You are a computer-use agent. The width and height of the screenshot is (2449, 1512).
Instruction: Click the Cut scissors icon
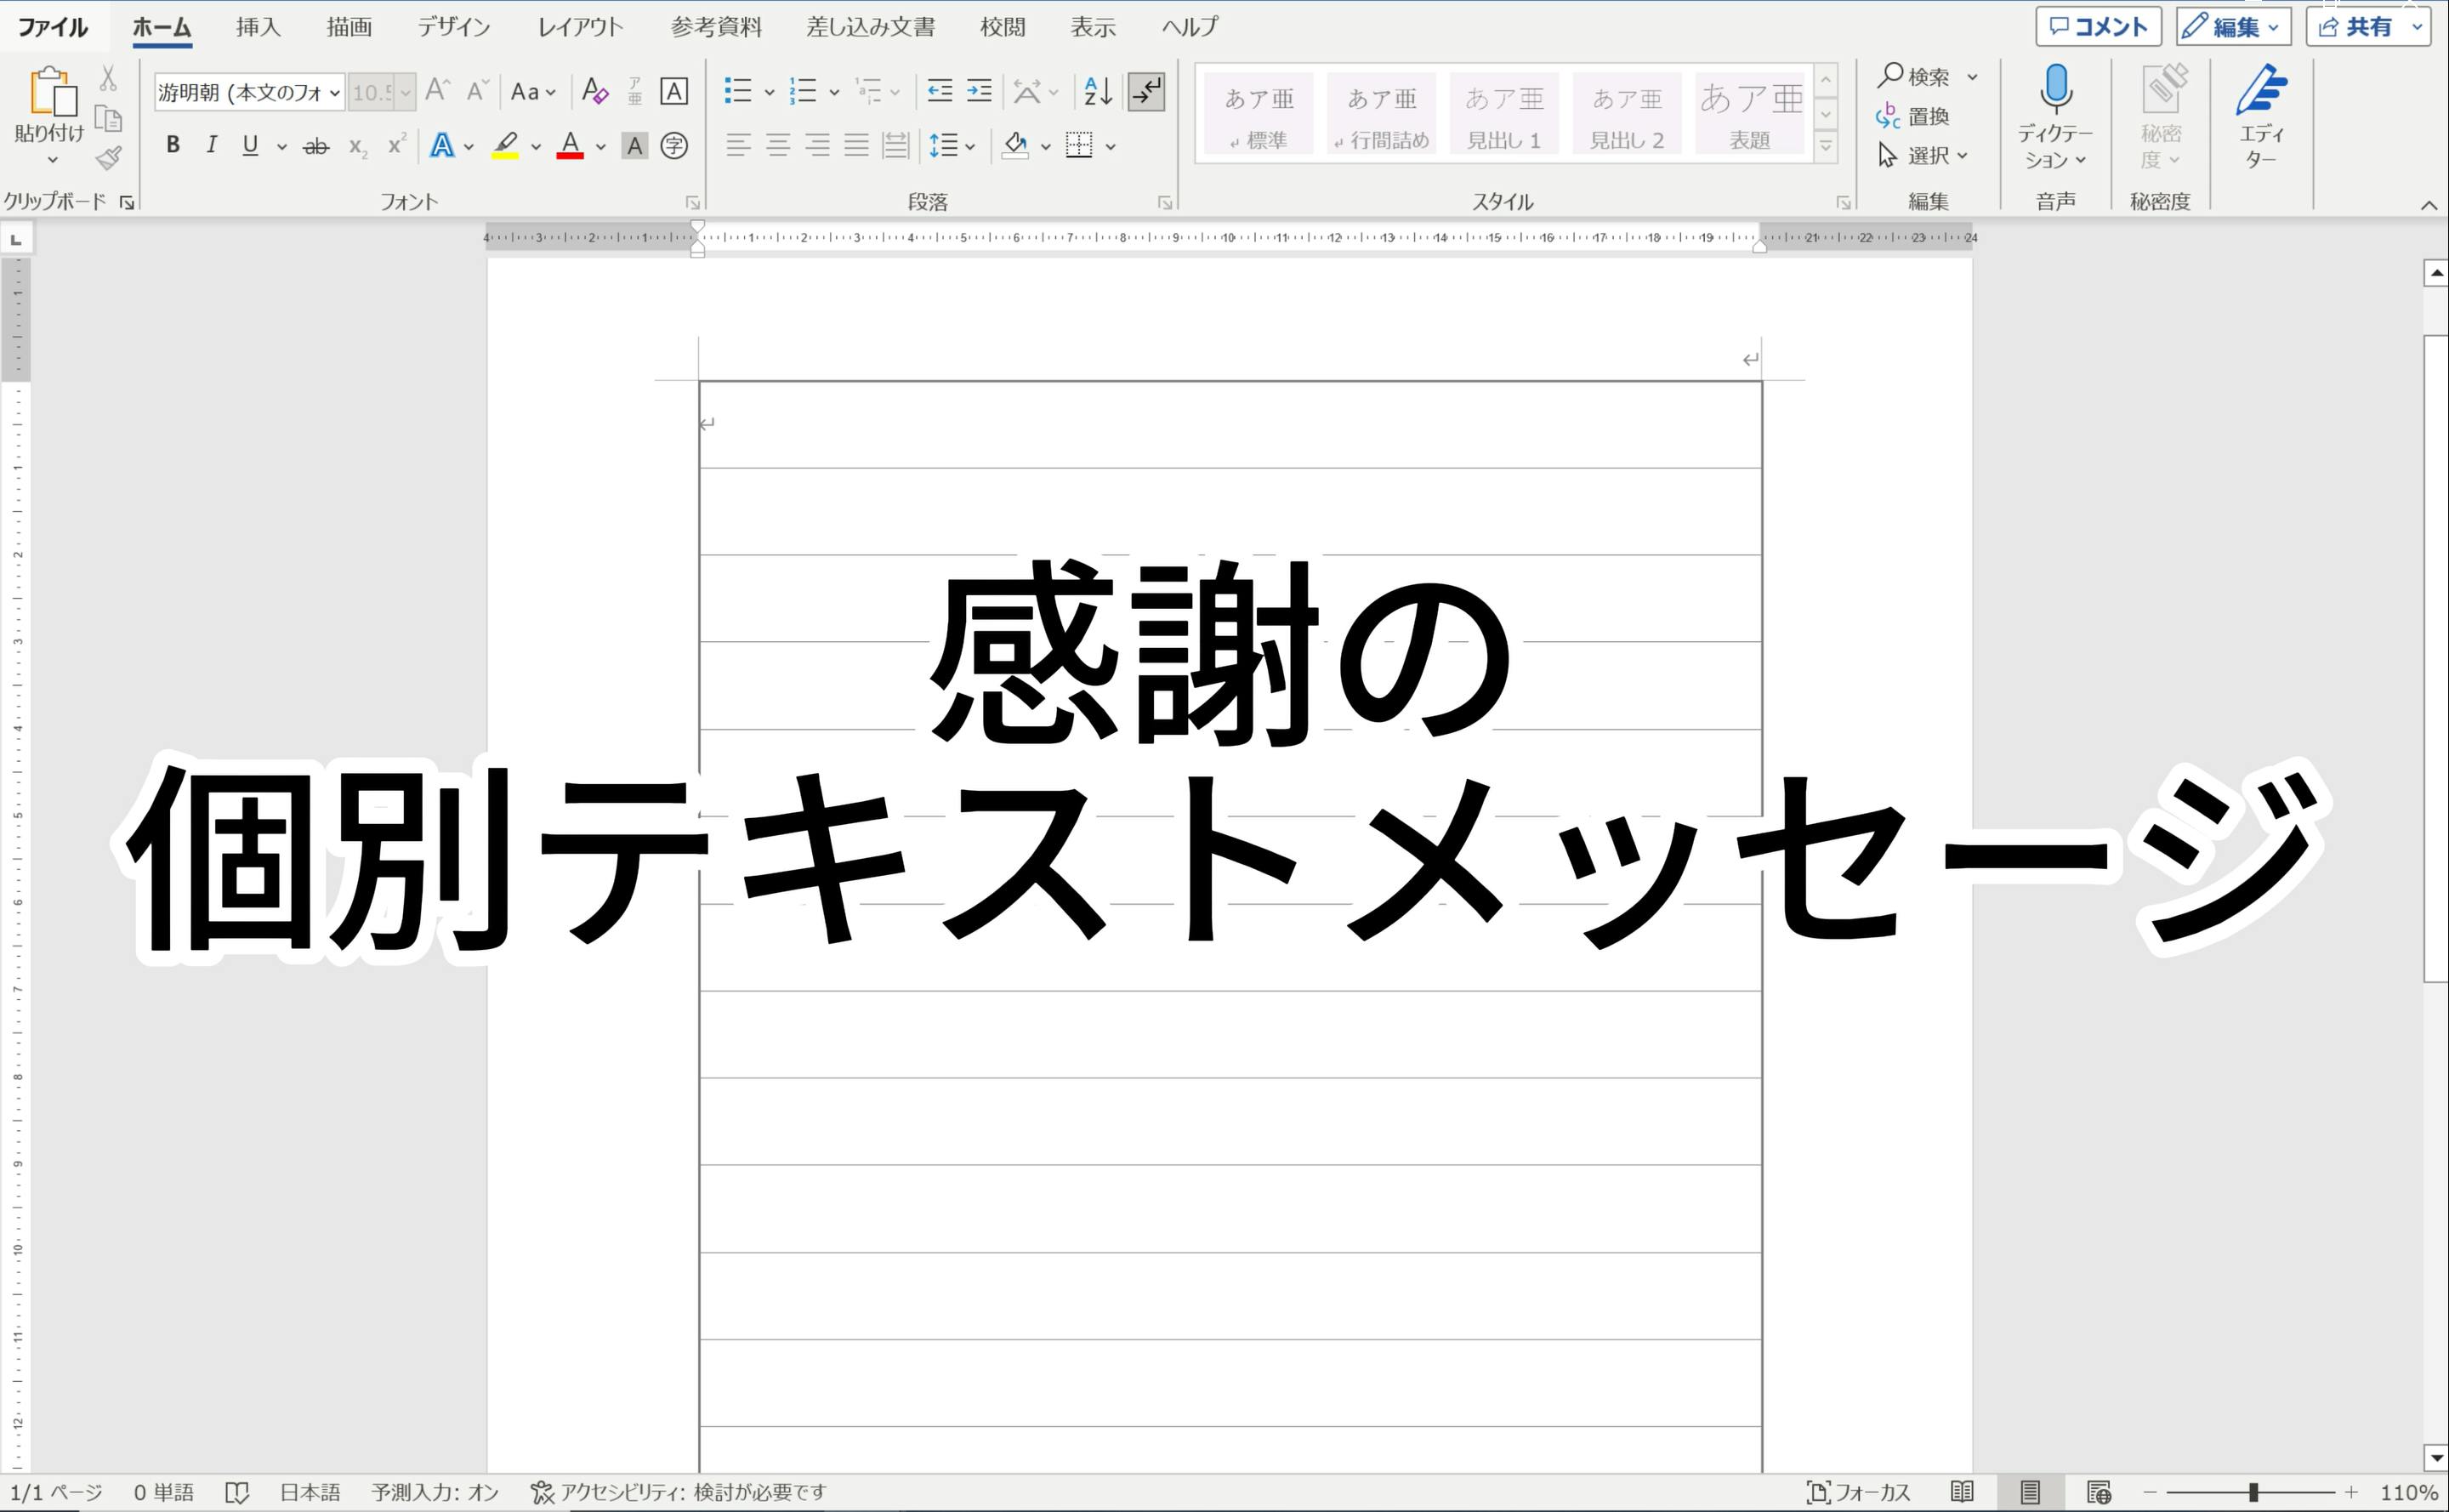108,78
